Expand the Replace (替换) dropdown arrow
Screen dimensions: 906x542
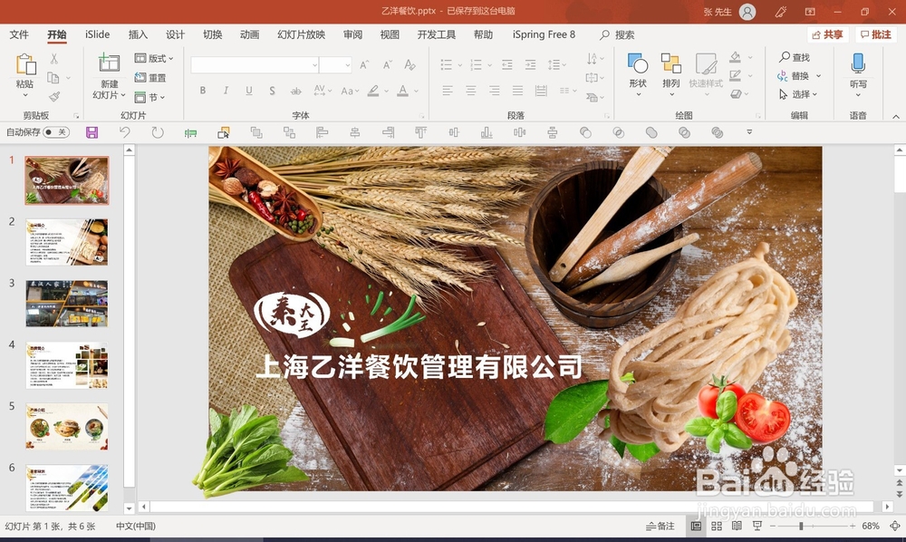coord(818,76)
